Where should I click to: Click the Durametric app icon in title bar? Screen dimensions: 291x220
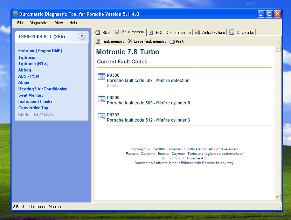coord(15,14)
